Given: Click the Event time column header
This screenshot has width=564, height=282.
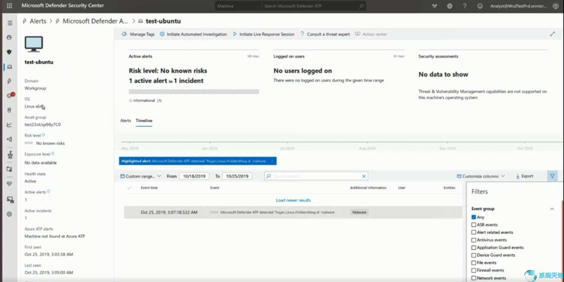Looking at the screenshot, I should [149, 188].
